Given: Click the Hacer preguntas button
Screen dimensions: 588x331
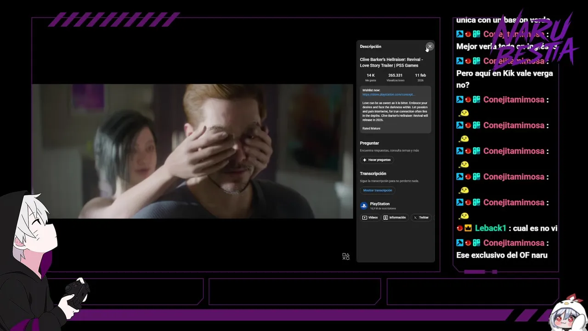Looking at the screenshot, I should pos(377,160).
